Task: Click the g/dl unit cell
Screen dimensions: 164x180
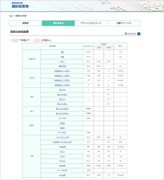Action: click(x=120, y=142)
